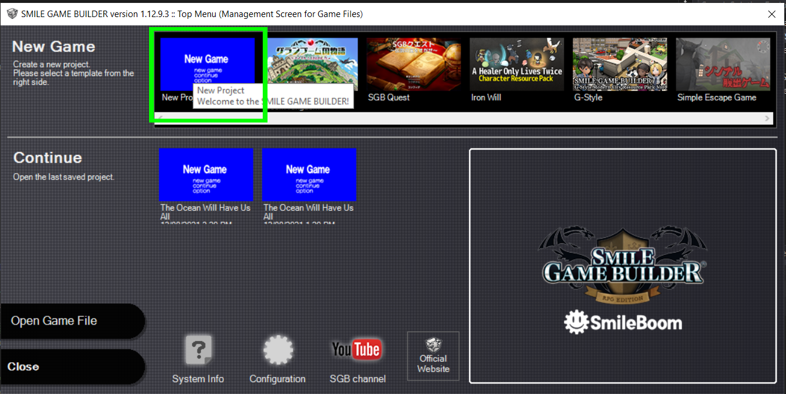Visit the Official Website icon

click(433, 356)
